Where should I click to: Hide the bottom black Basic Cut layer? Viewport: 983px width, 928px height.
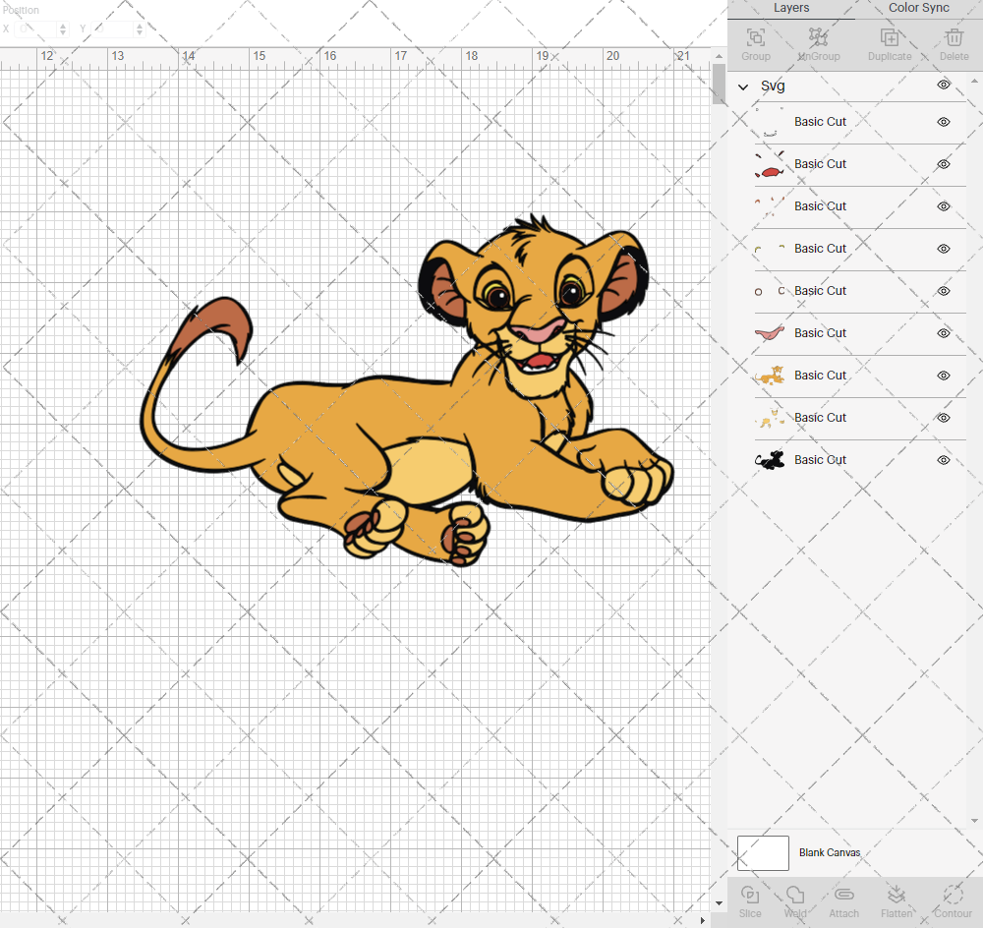943,459
